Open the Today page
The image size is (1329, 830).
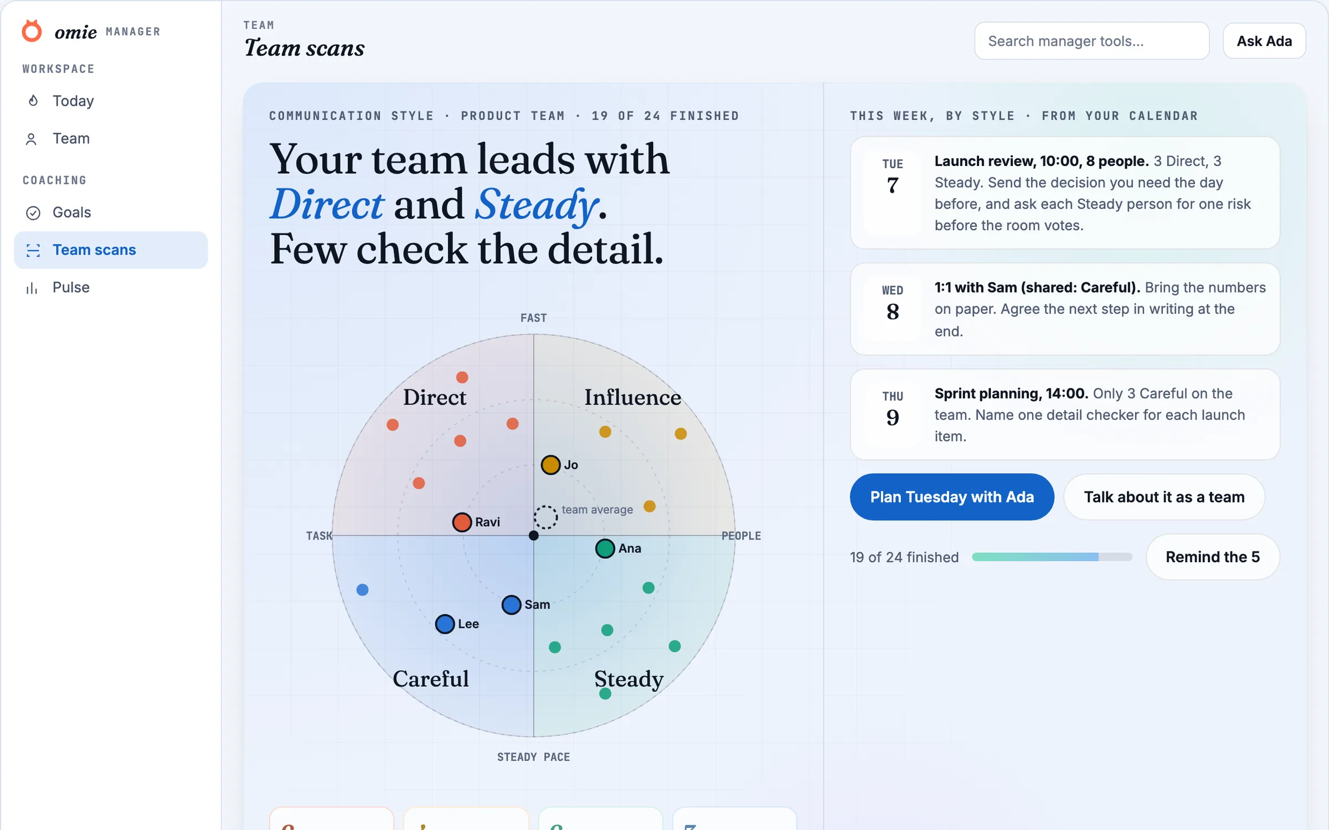(111, 101)
